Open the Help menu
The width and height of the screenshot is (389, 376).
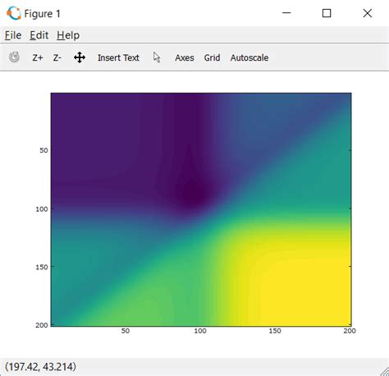[x=68, y=35]
